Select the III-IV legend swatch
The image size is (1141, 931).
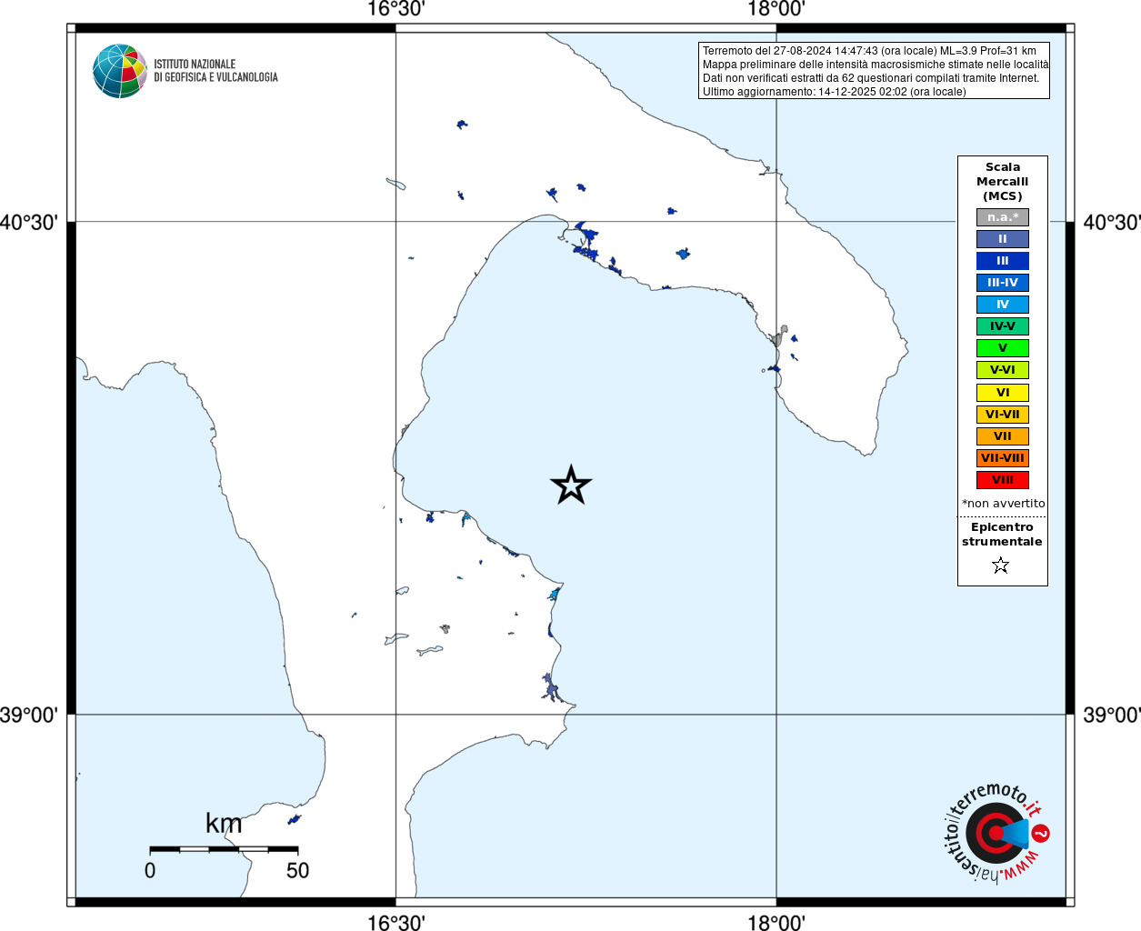[1003, 283]
